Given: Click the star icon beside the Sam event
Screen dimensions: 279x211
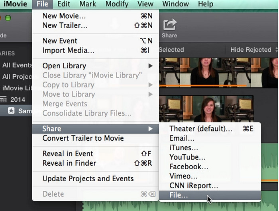Looking at the screenshot, I should point(11,111).
